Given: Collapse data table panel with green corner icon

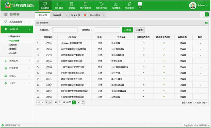Looking at the screenshot, I should 206,23.
